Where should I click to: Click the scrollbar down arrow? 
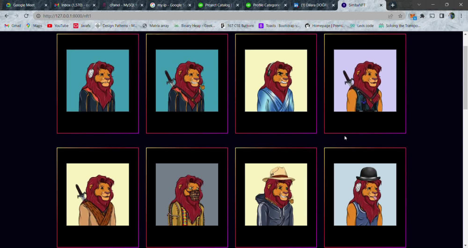[465, 246]
